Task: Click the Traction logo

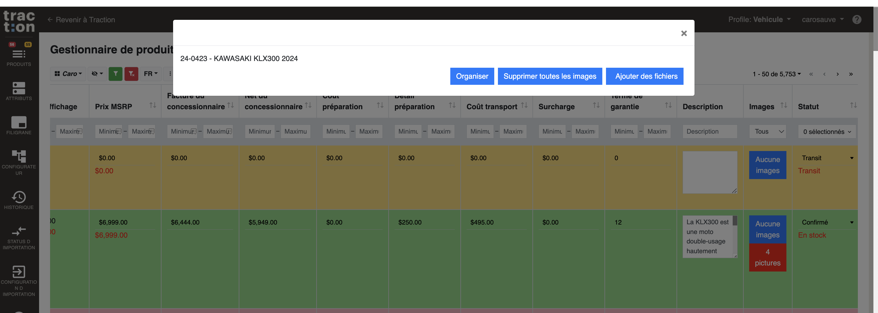Action: [19, 21]
